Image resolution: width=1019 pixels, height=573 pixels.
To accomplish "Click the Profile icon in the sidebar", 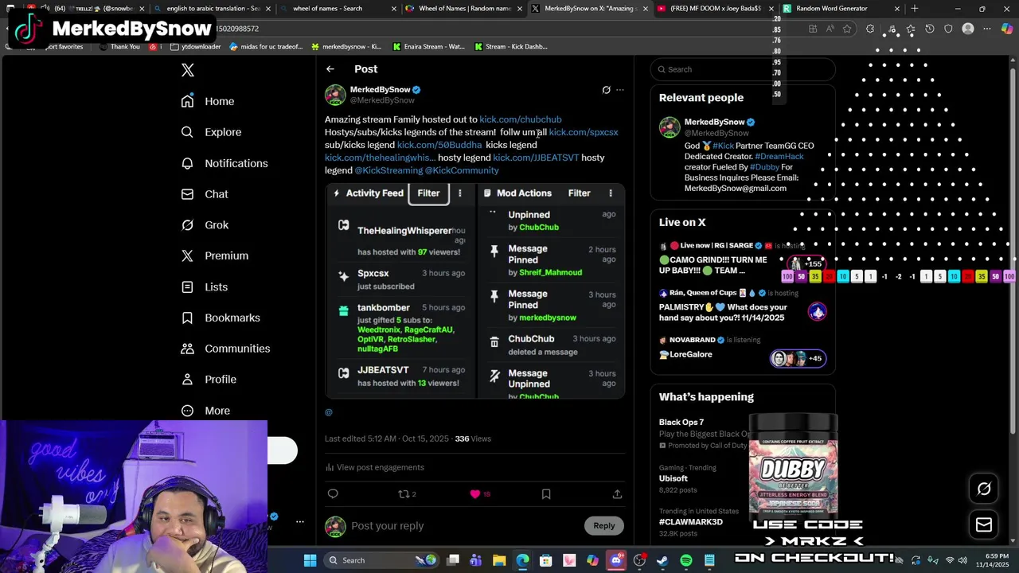I will point(187,380).
